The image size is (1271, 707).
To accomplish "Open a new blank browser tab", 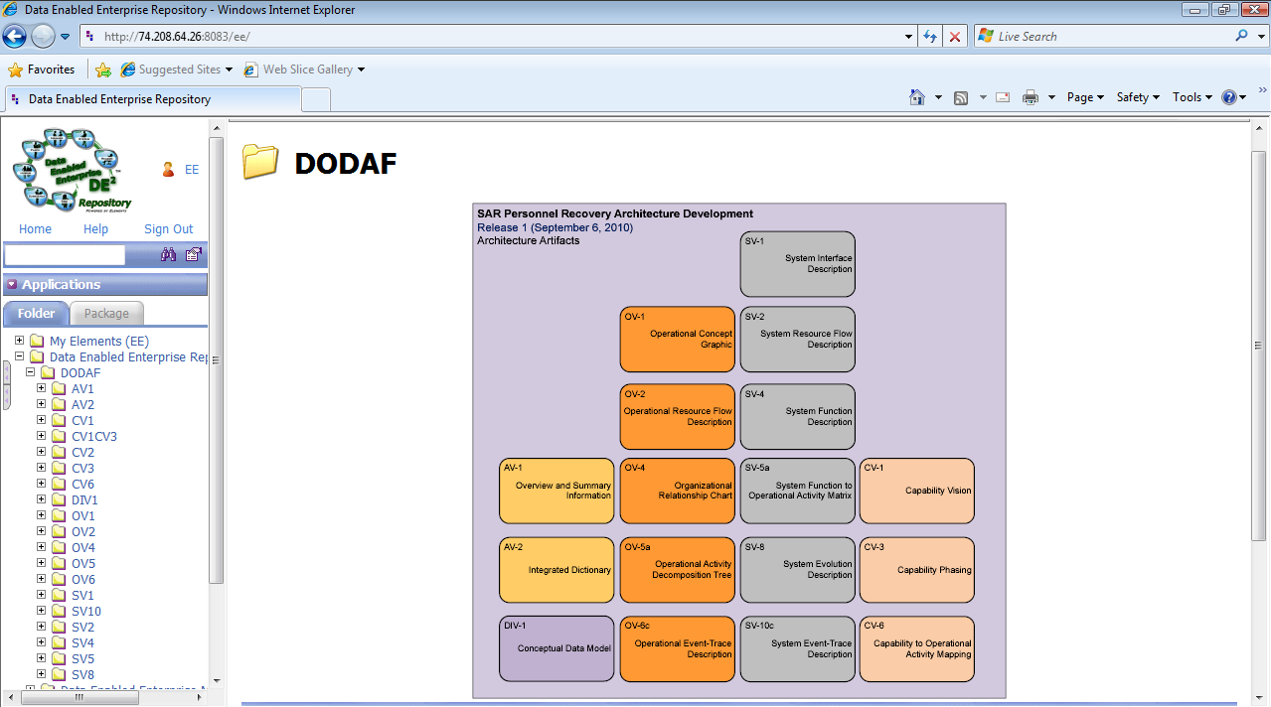I will pyautogui.click(x=316, y=99).
